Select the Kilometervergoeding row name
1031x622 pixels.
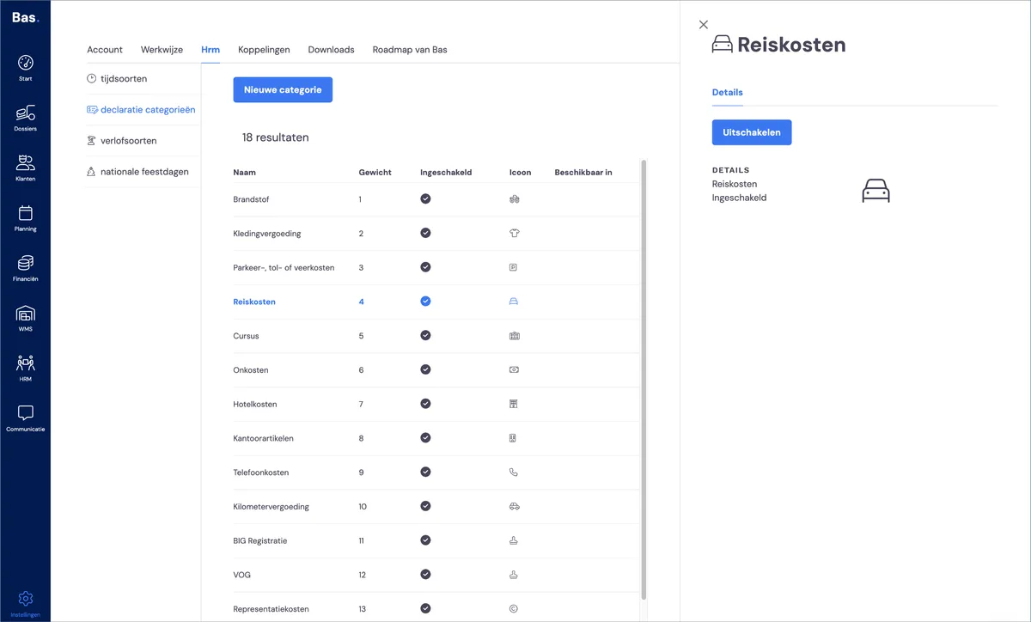[271, 507]
